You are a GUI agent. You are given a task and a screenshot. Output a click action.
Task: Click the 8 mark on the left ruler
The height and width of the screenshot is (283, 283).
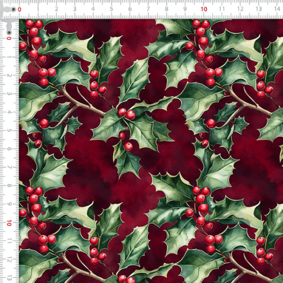point(9,186)
